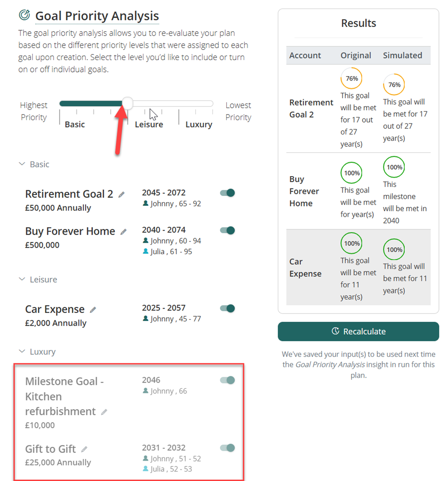Click the 76% Original circle for Retirement Goal 2
This screenshot has width=445, height=481.
click(x=351, y=79)
